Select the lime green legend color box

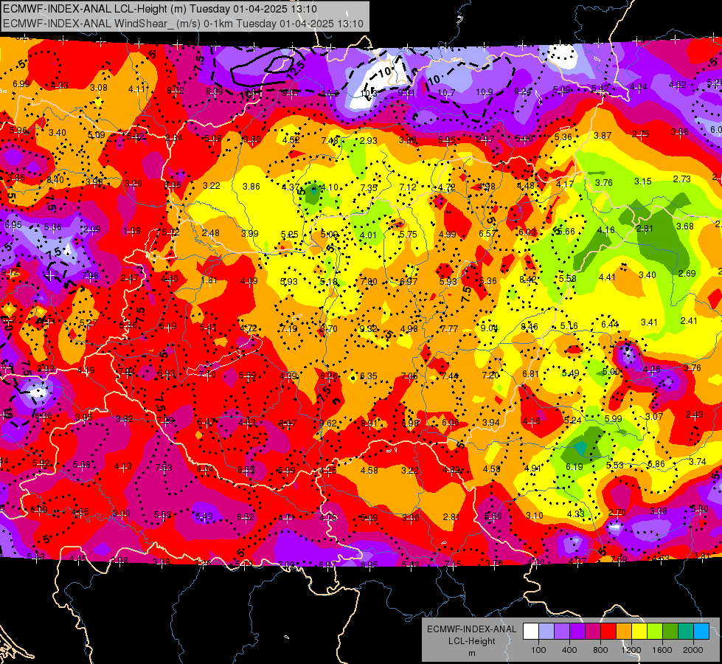pos(655,632)
